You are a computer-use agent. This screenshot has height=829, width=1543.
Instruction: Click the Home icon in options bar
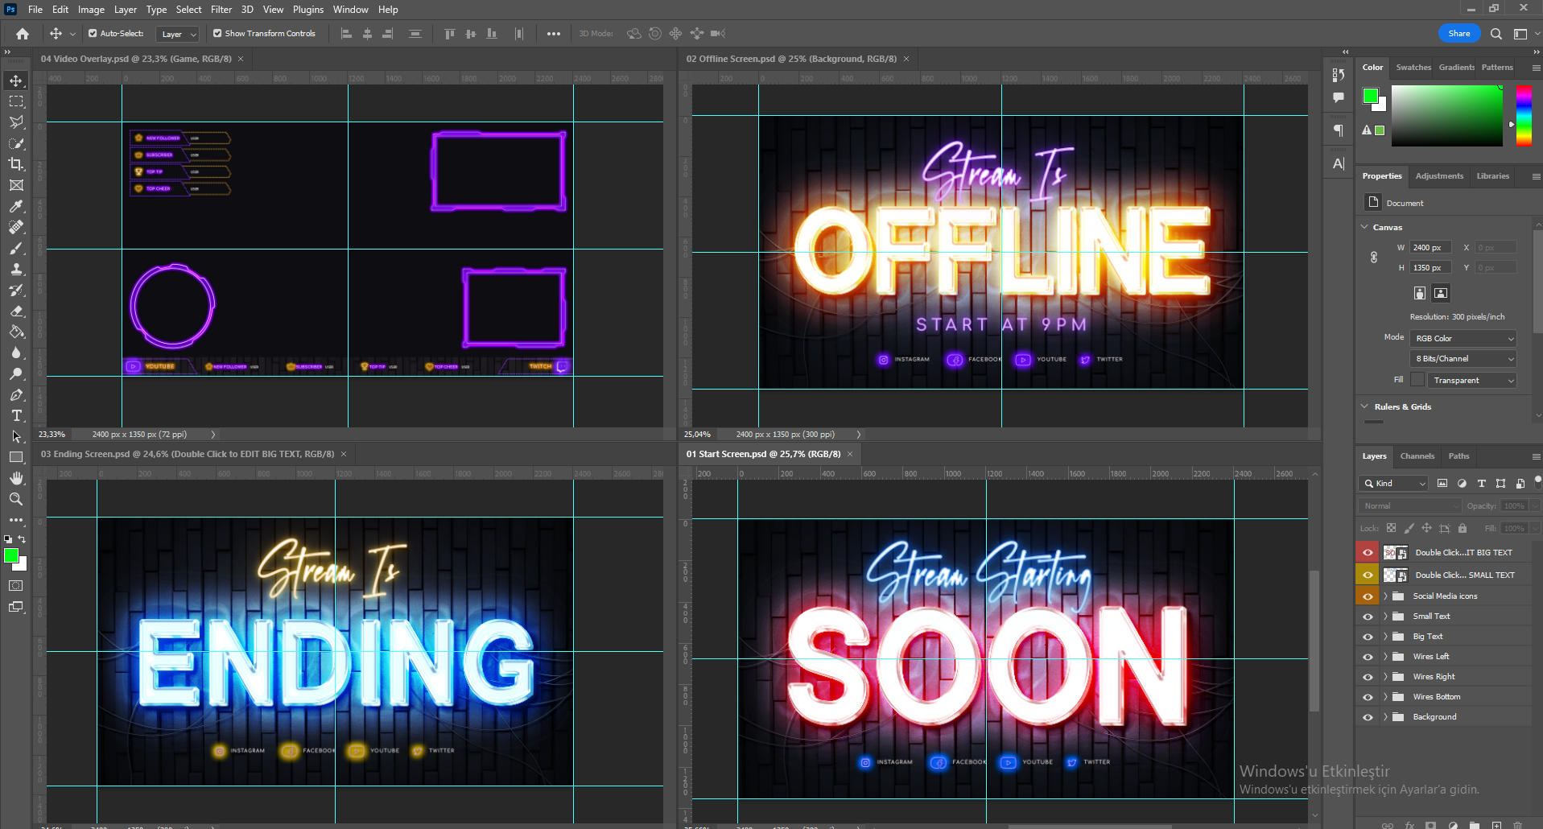click(23, 34)
